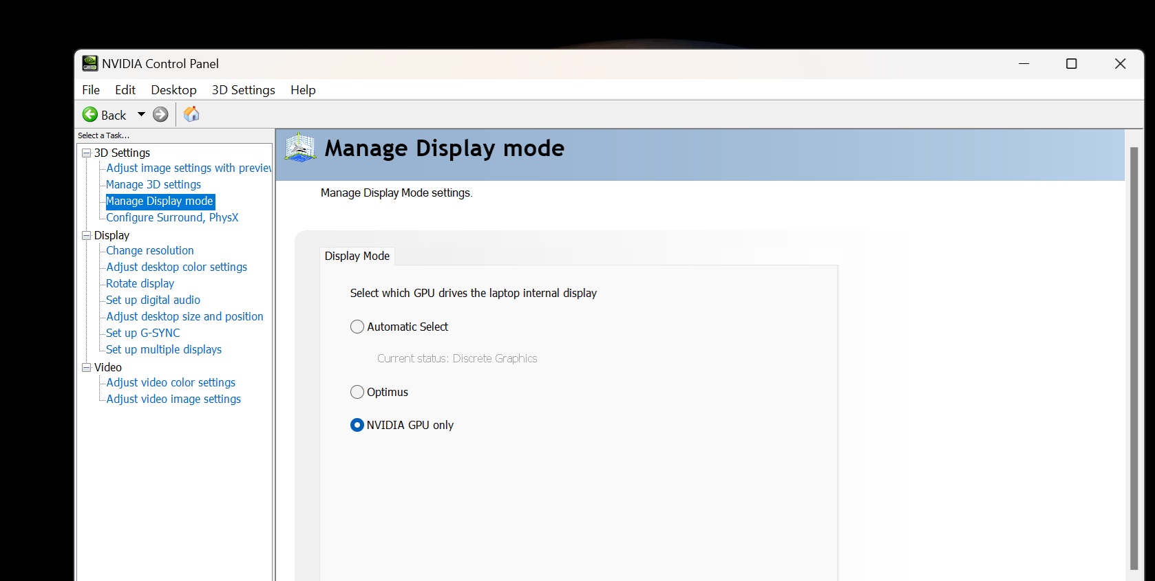This screenshot has height=581, width=1155.
Task: Open the 3D Settings menu
Action: 244,89
